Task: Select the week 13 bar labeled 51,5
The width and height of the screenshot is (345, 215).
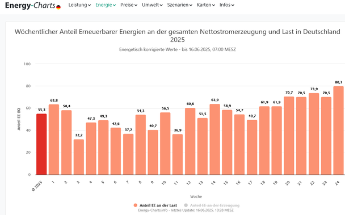Action: point(203,146)
